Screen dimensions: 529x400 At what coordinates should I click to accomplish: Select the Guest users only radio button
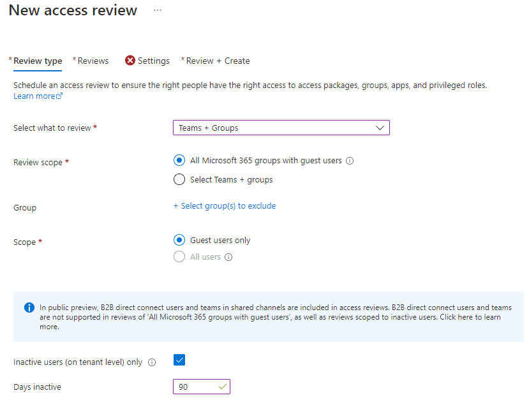point(179,241)
